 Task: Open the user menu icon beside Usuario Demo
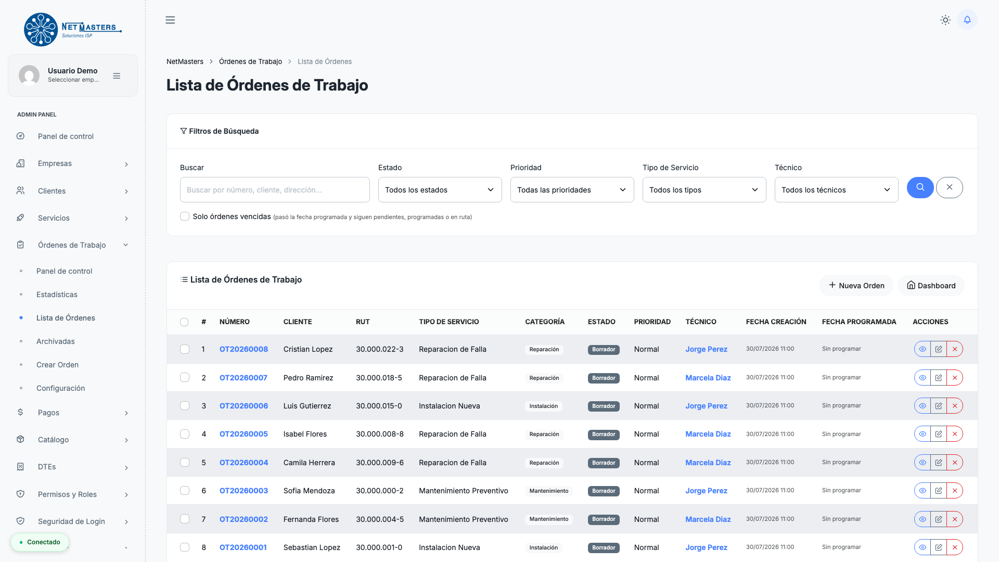coord(117,76)
